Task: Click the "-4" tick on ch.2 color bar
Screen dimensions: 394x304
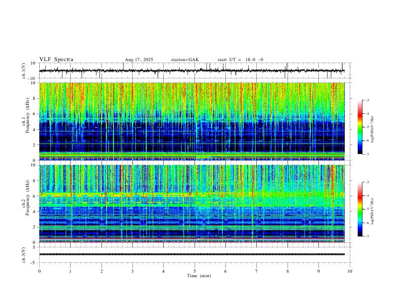Action: coord(367,196)
